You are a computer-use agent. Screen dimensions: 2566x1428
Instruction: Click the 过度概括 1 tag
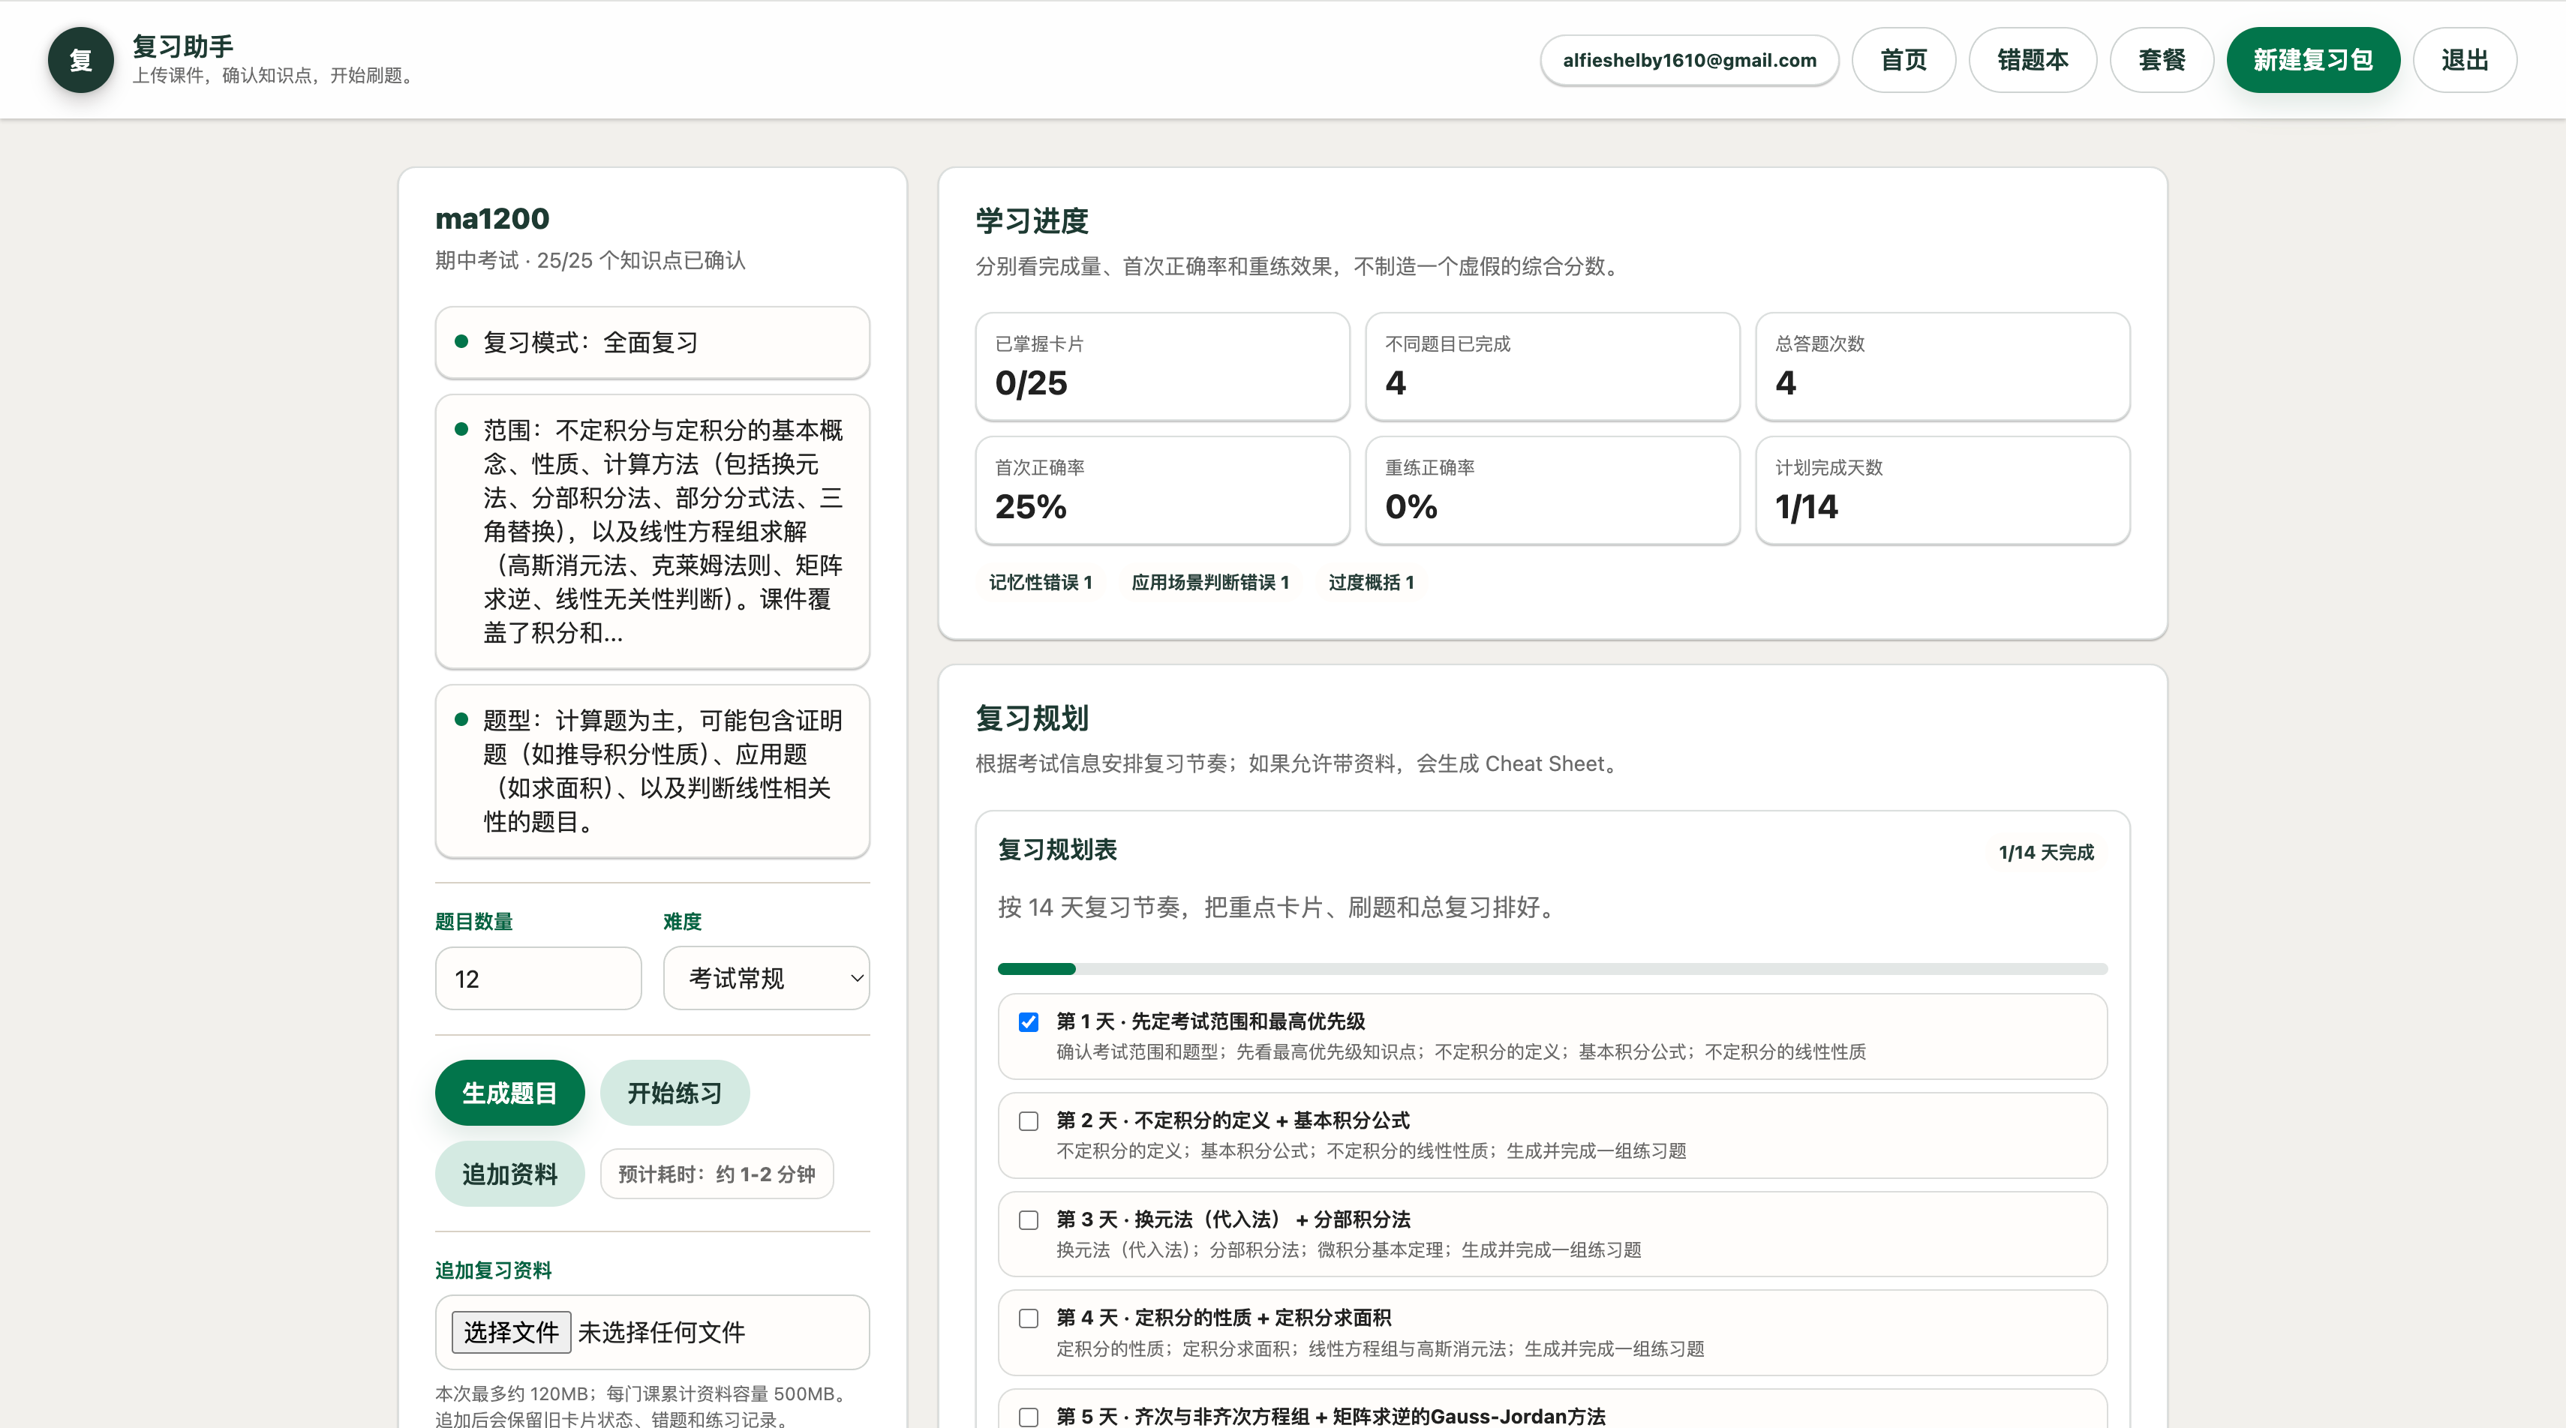coord(1371,583)
